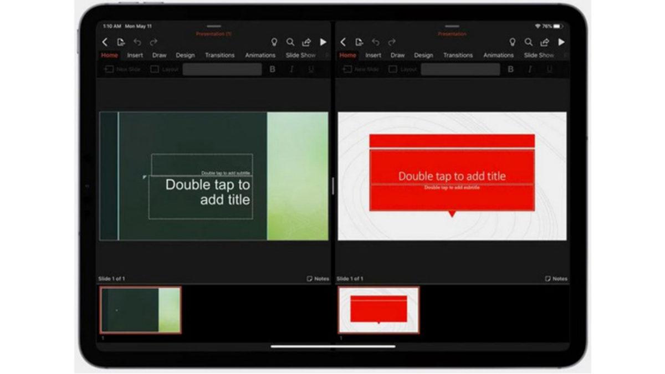Toggle underline formatting with the U icon

click(311, 69)
